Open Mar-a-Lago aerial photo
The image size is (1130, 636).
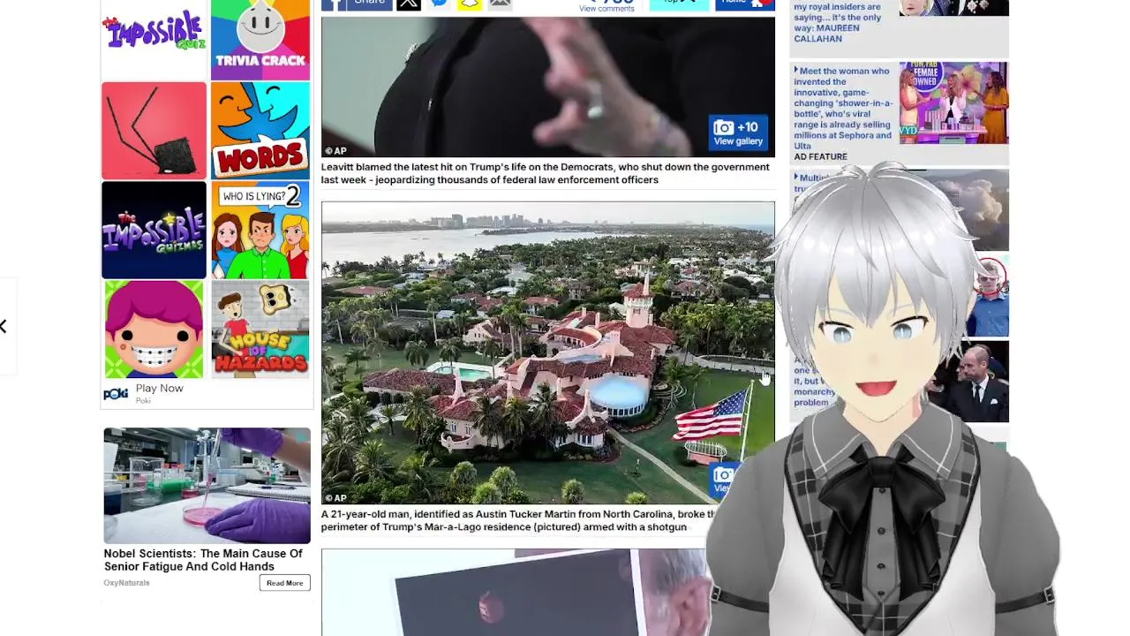(547, 353)
